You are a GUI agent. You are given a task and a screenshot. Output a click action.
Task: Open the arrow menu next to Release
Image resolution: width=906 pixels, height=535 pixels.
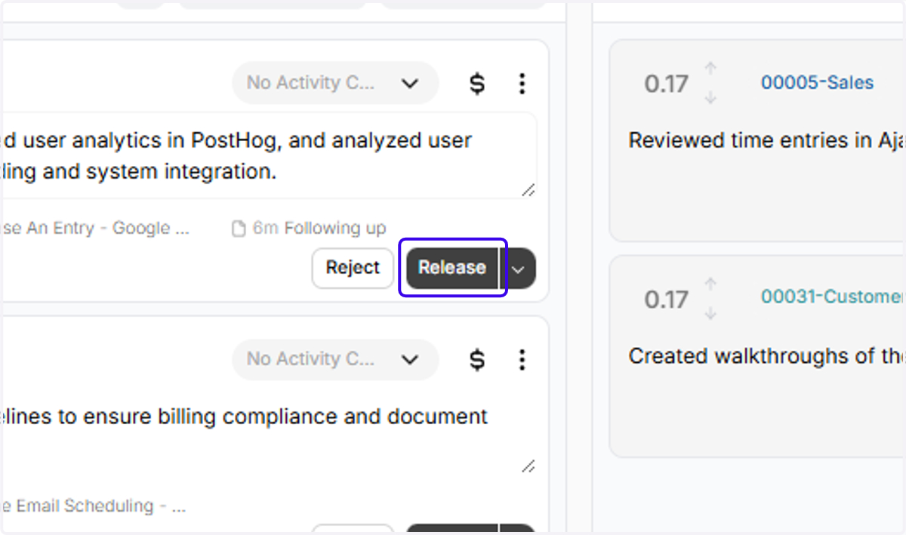click(x=518, y=269)
